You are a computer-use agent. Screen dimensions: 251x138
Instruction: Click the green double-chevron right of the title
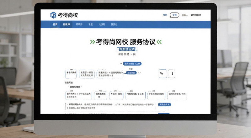point(159,42)
